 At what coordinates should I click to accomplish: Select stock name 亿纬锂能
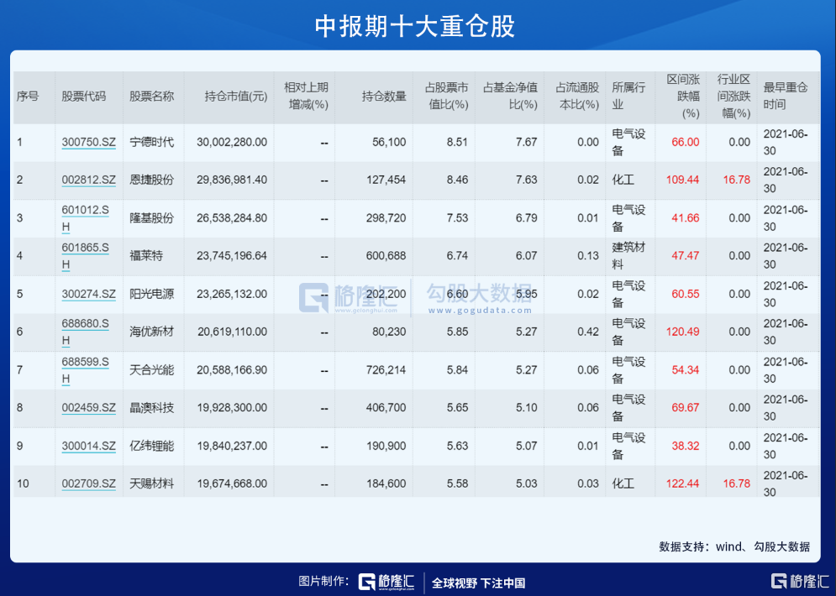[x=152, y=446]
